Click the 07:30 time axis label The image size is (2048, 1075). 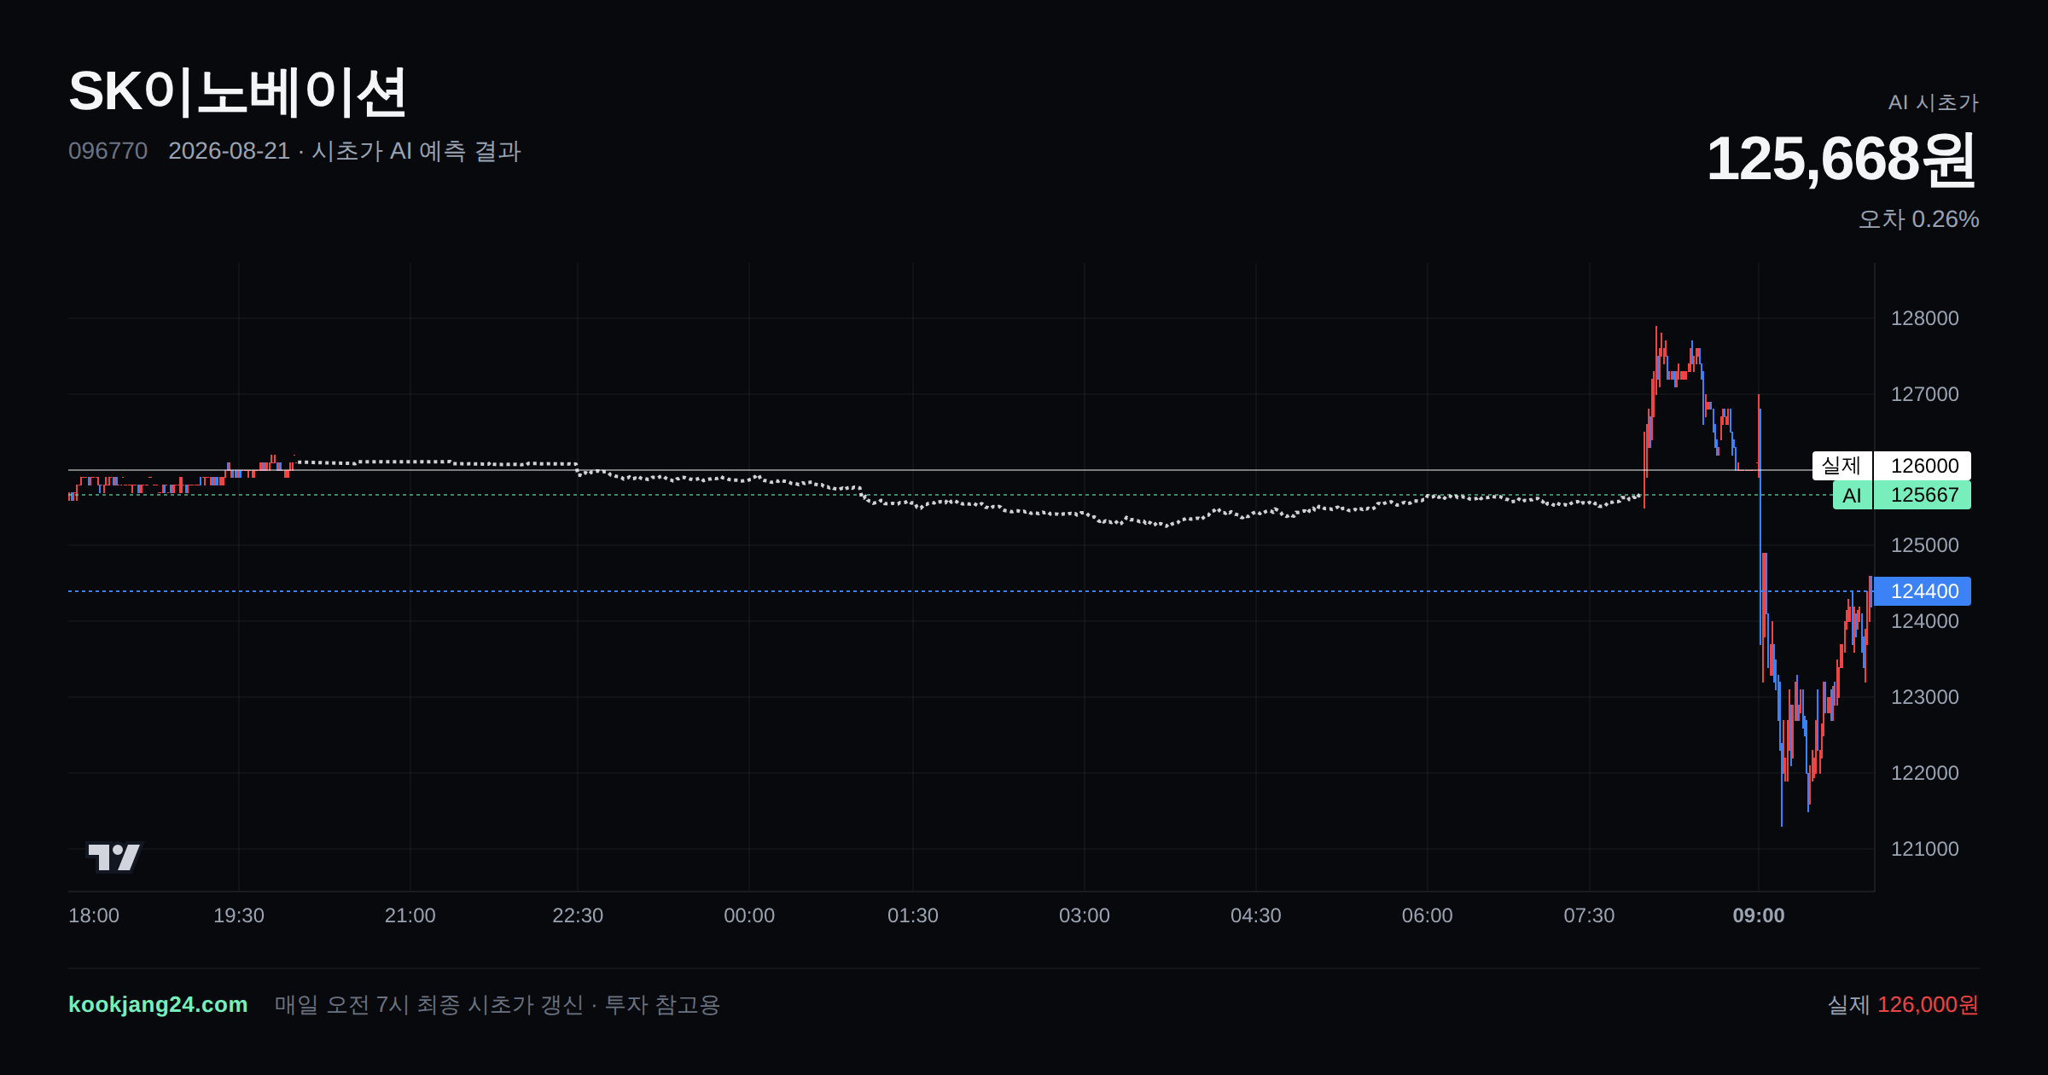click(1589, 915)
